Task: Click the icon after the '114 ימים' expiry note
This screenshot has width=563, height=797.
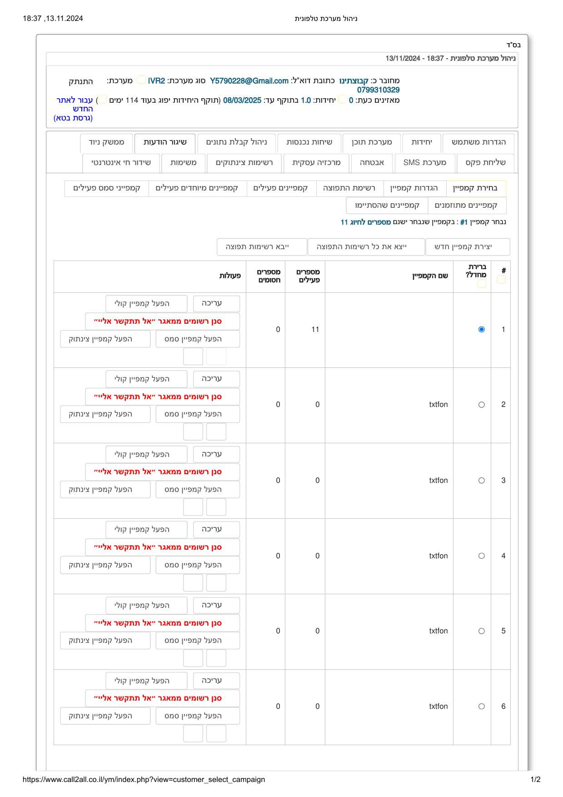Action: click(103, 99)
